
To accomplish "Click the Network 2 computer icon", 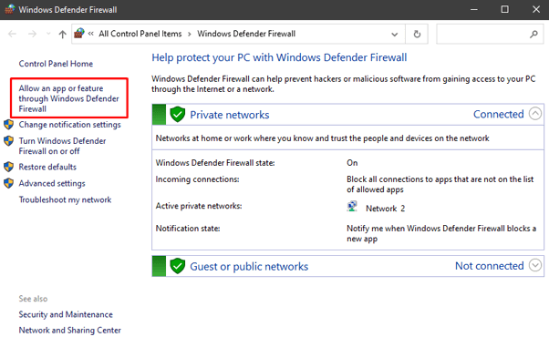I will tap(352, 207).
